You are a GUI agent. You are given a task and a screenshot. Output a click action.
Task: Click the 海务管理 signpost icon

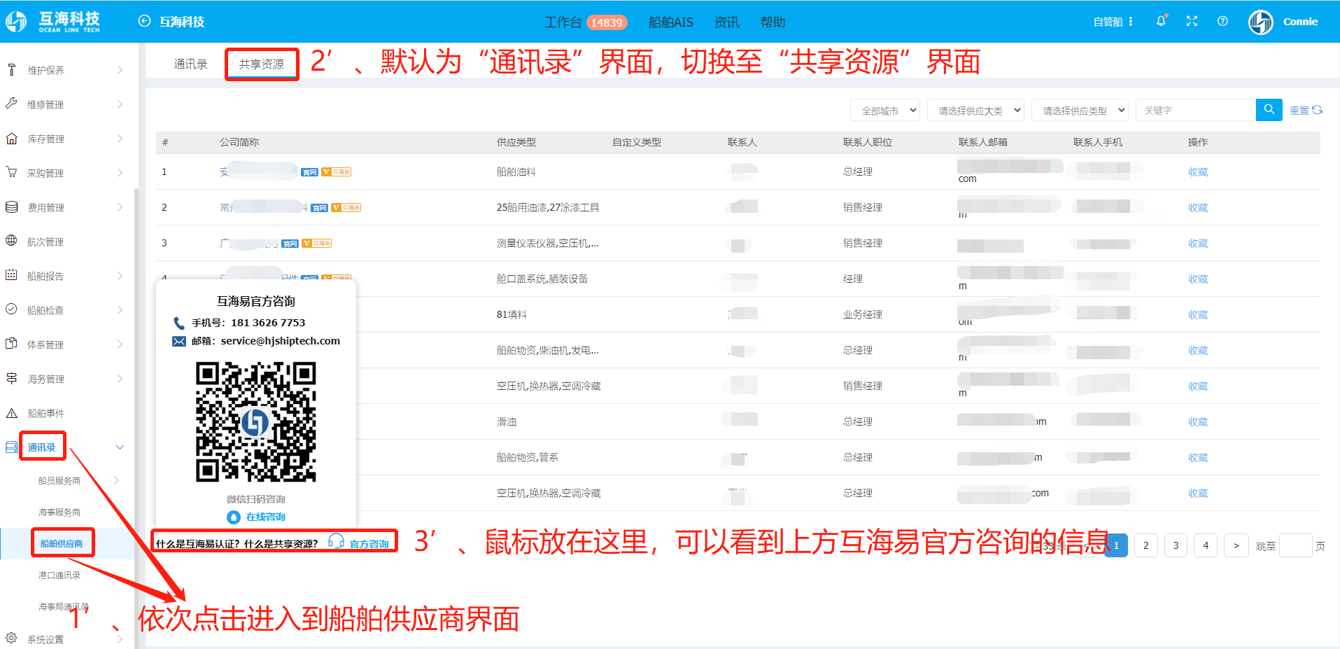12,378
